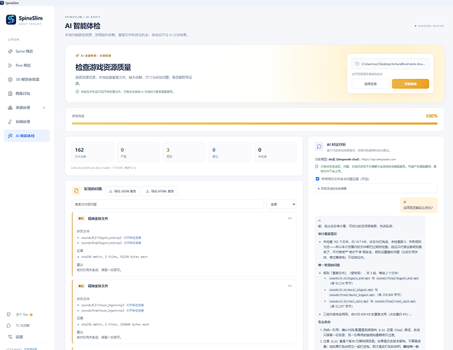The height and width of the screenshot is (350, 453).
Task: Open folder link for sounds/final/music_bigwin.mp3
Action: pyautogui.click(x=135, y=310)
